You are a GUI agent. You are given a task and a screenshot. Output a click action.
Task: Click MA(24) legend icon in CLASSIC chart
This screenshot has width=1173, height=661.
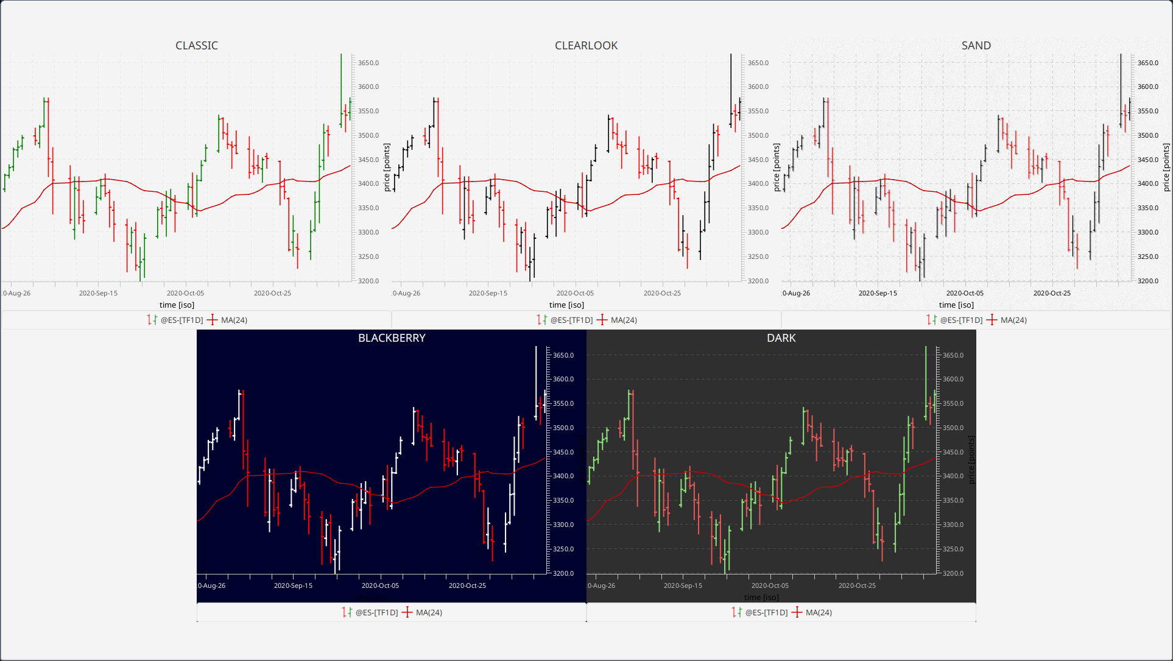coord(212,320)
